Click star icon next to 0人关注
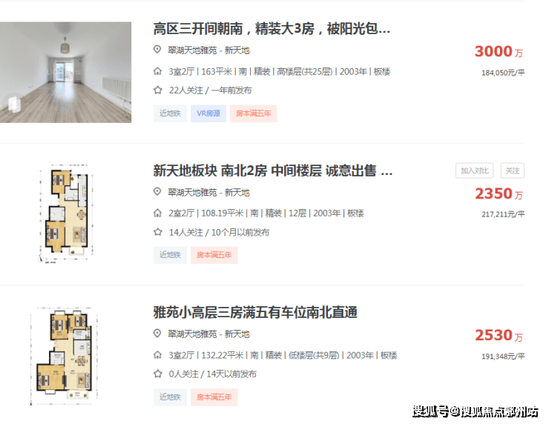Screen dimensions: 549x424 157,374
